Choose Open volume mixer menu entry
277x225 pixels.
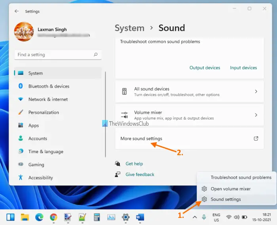[x=230, y=189]
